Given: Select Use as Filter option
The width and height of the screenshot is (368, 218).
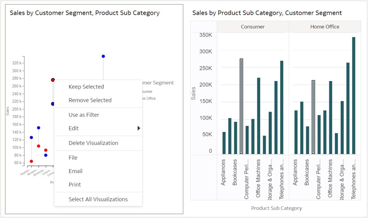Looking at the screenshot, I should (84, 115).
